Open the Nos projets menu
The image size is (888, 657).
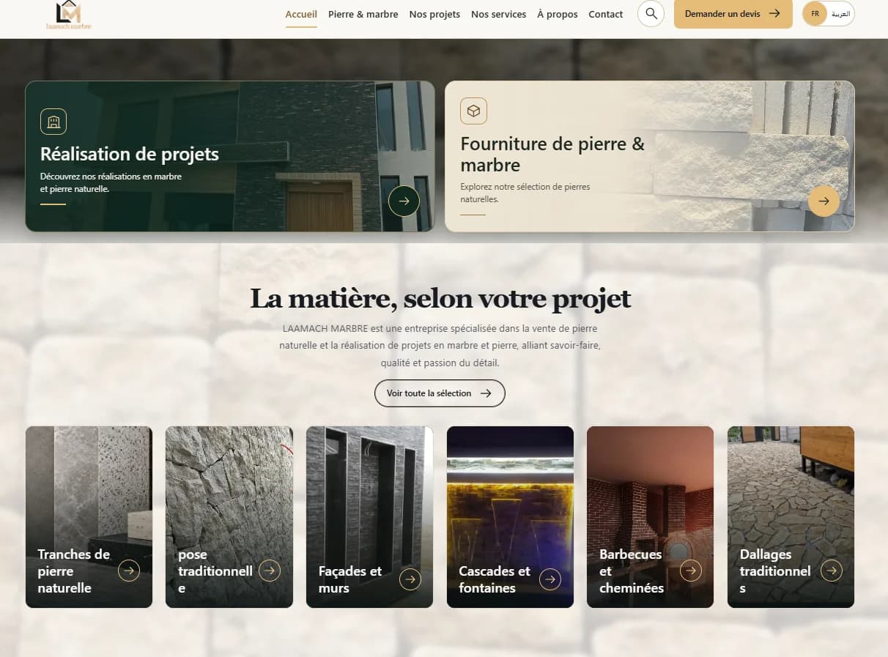[434, 14]
